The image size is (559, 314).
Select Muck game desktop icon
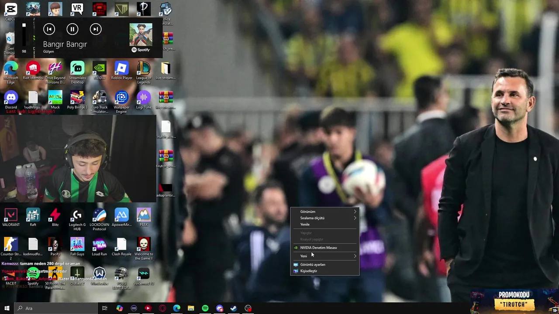coord(55,100)
